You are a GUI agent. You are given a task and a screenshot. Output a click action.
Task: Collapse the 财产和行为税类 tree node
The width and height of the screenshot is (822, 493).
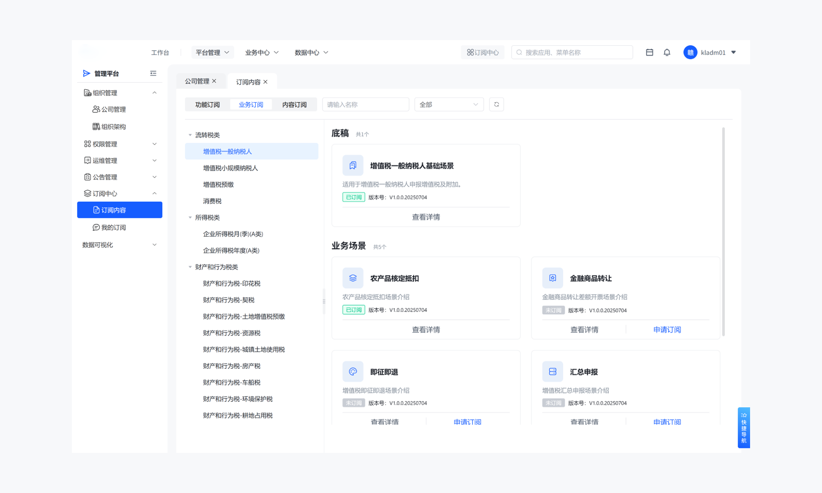click(x=190, y=267)
